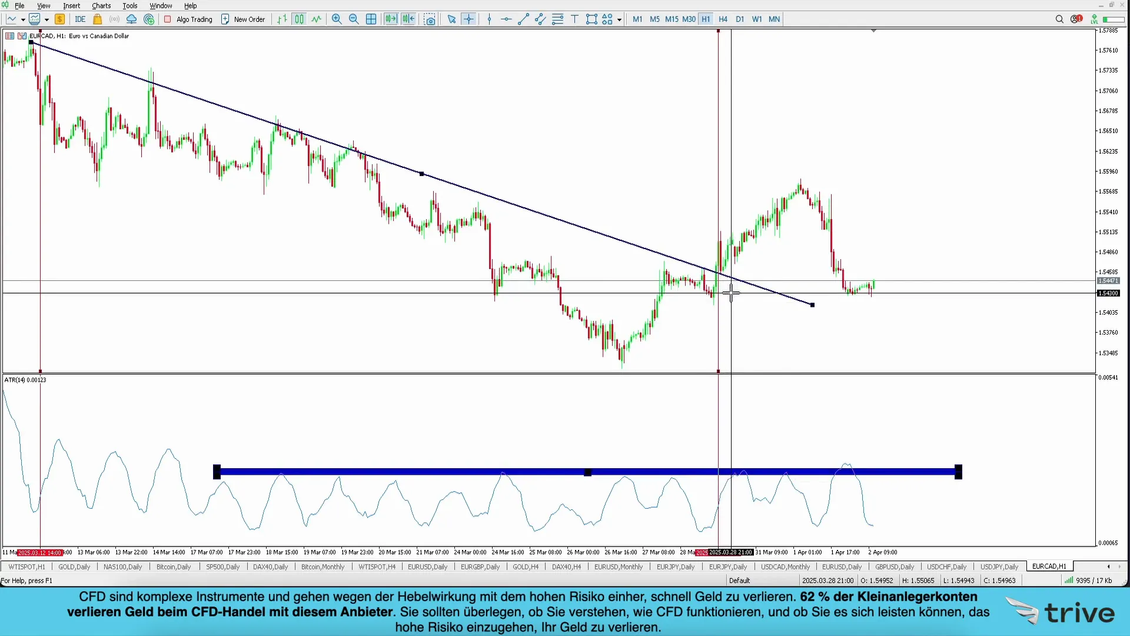Expand the objects dropdown arrow

click(x=619, y=19)
